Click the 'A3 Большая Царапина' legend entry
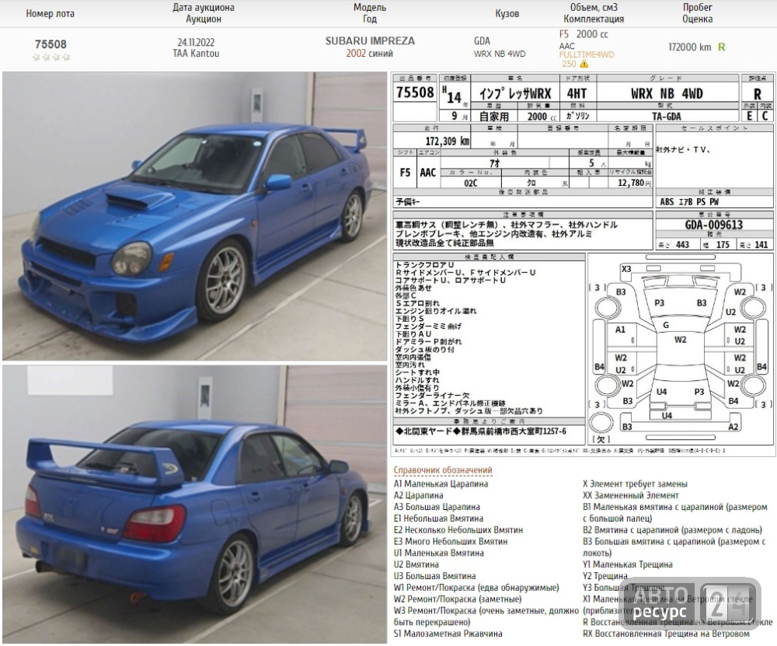The image size is (777, 646). pyautogui.click(x=437, y=507)
